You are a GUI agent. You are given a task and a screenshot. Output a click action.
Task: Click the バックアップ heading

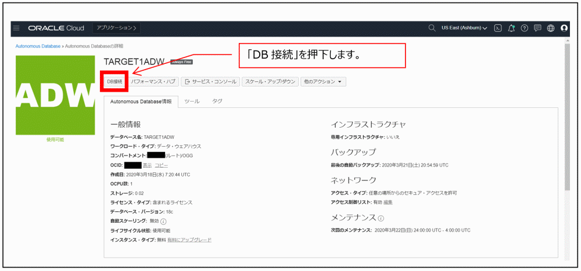point(353,152)
